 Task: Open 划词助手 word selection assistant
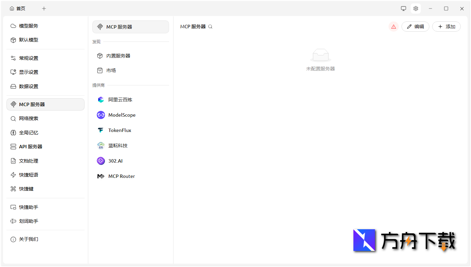[29, 221]
